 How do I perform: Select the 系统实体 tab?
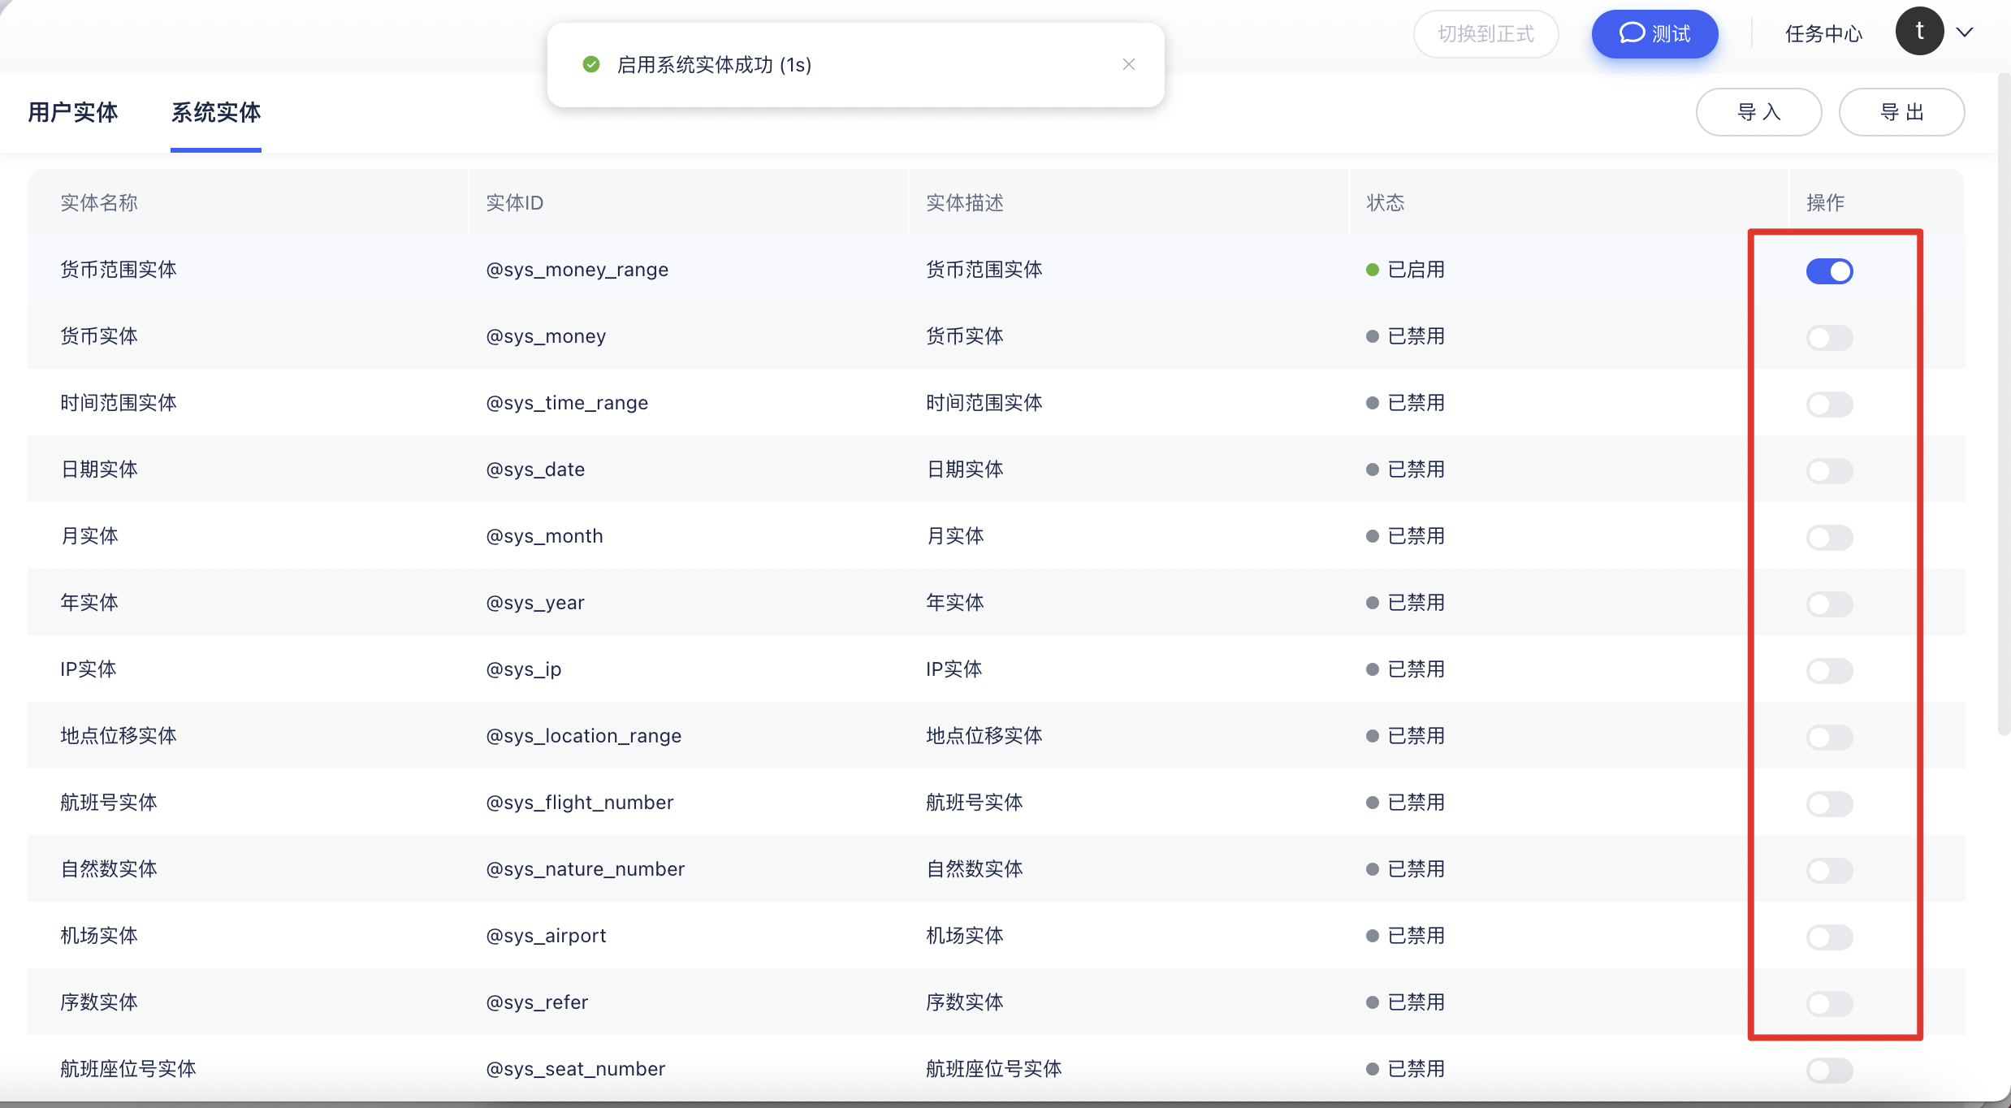point(215,112)
